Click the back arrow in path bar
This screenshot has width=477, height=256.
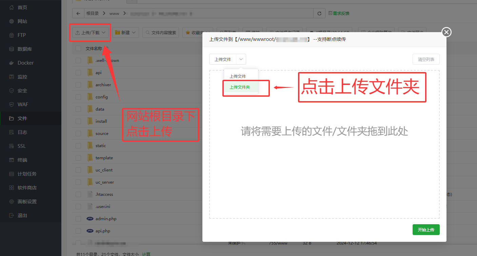tap(78, 14)
